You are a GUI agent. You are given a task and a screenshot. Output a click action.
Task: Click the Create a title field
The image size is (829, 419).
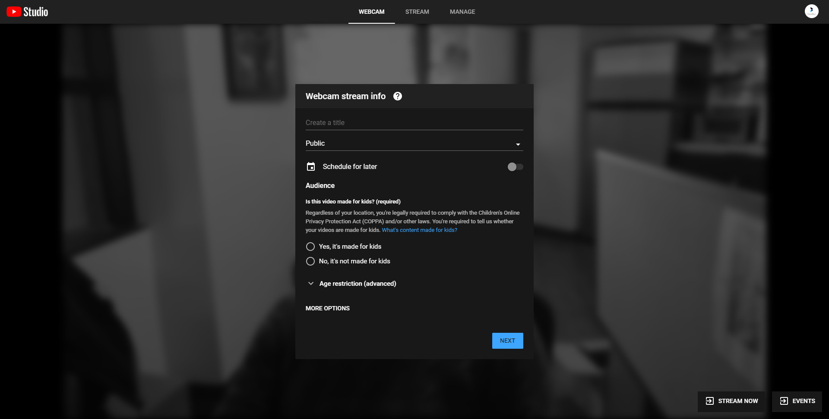tap(414, 122)
